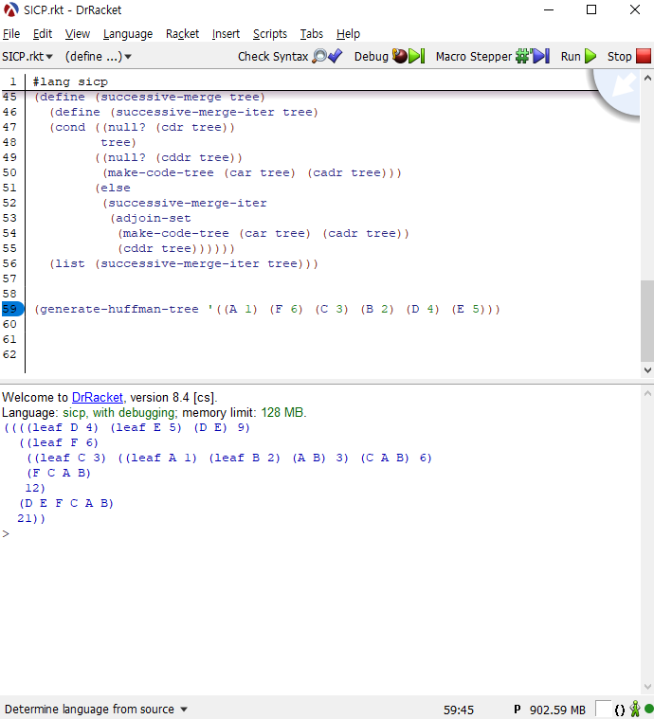Toggle the P indicator in status bar

pyautogui.click(x=518, y=710)
